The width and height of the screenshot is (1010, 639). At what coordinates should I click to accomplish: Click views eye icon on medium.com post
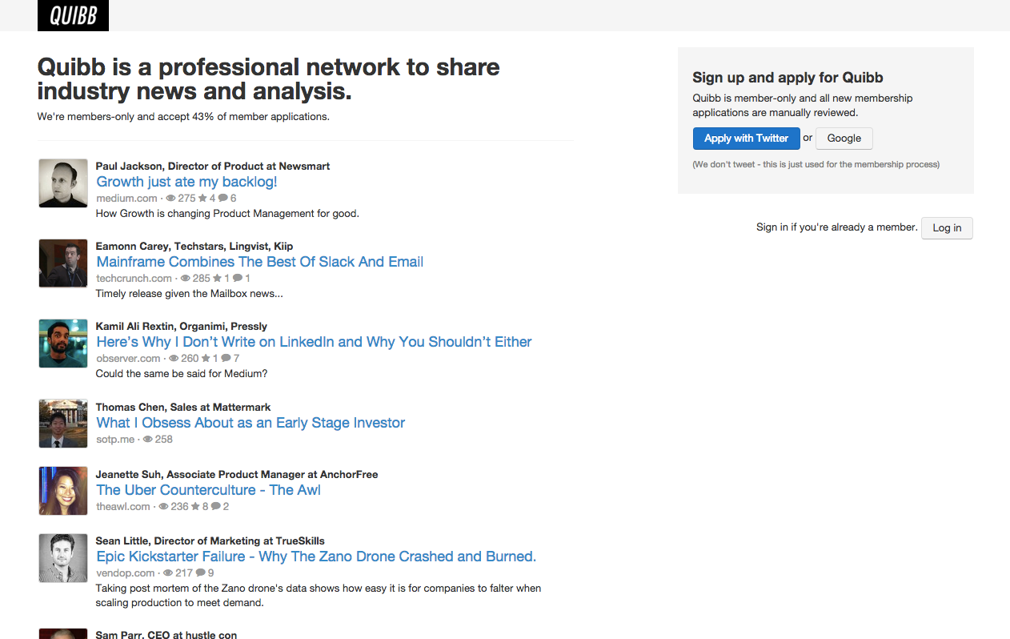[170, 198]
